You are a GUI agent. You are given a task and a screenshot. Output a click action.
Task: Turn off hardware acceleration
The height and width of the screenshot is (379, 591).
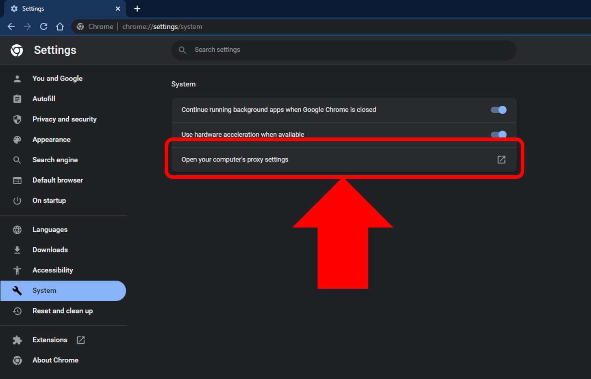coord(498,134)
